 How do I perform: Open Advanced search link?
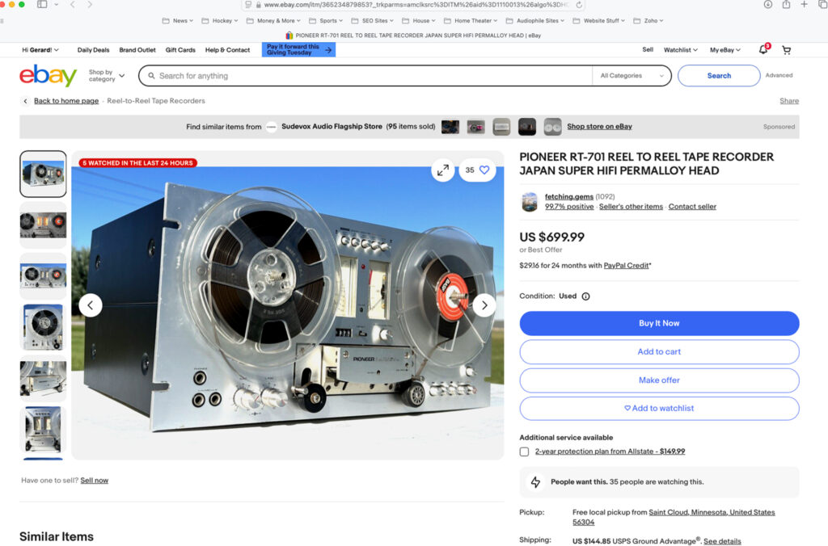pyautogui.click(x=779, y=75)
